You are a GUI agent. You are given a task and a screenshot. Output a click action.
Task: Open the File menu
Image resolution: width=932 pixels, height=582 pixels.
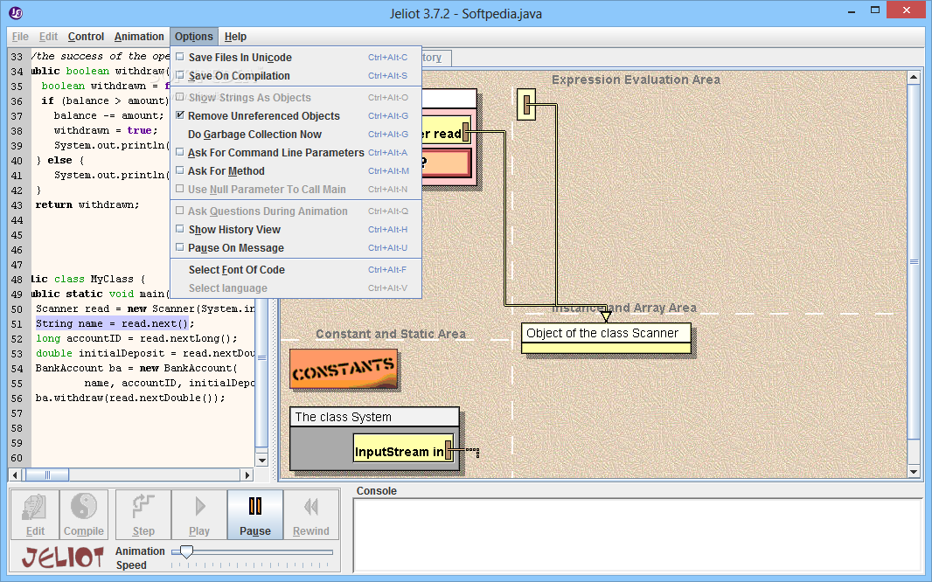click(20, 36)
